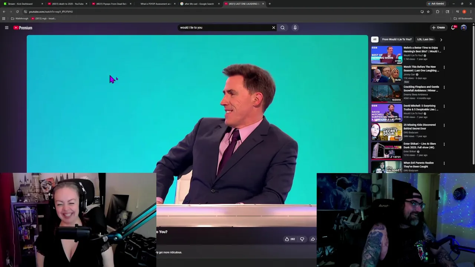
Task: Open the side panel search icon in Chrome toolbar
Action: [448, 11]
